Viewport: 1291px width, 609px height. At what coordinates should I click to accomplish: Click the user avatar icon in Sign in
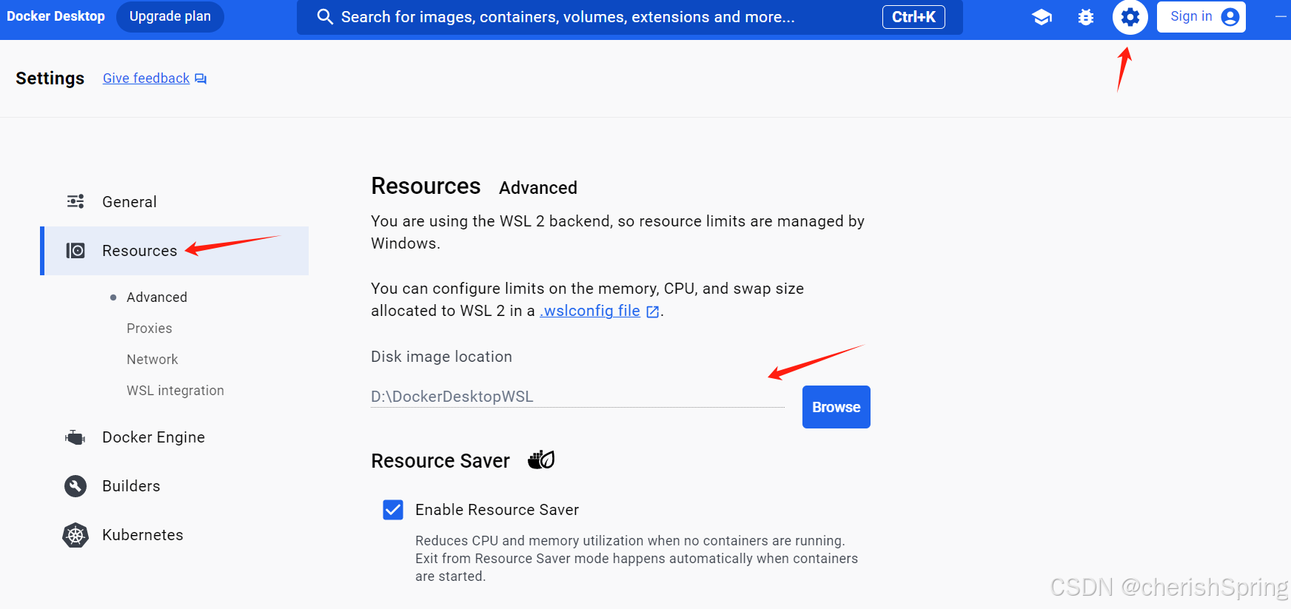1230,17
